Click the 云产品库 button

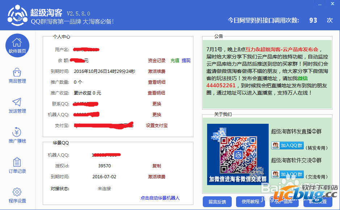[x=284, y=202]
